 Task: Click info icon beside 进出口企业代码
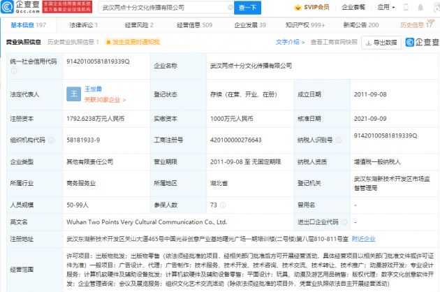(x=344, y=222)
